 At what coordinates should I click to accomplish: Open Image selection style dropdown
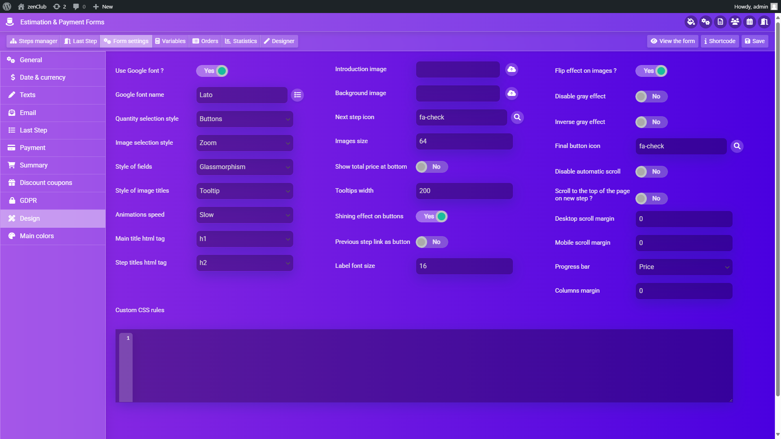(244, 143)
